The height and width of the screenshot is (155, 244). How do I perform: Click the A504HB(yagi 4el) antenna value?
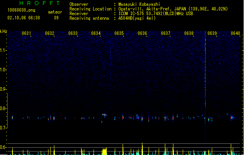click(x=137, y=18)
